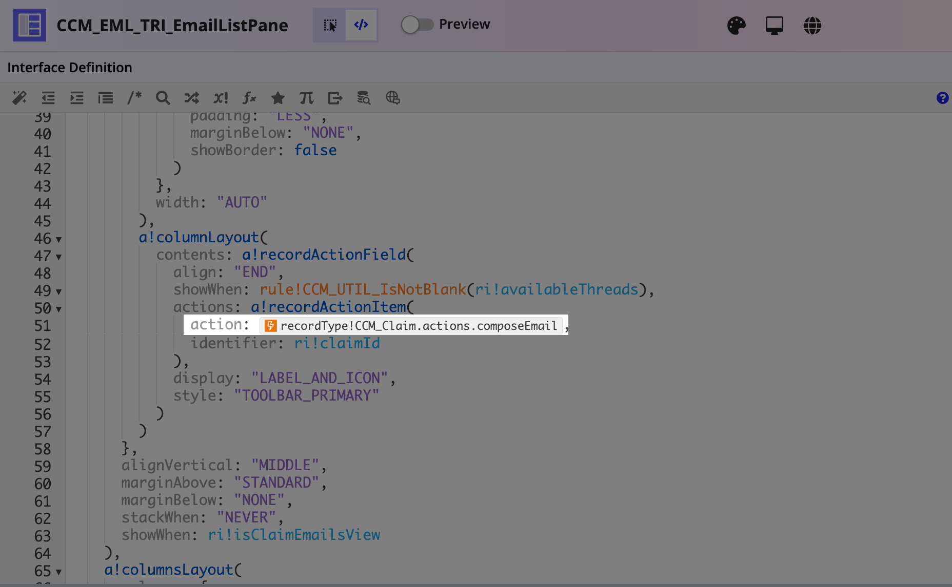Click the Interface Definition panel heading
952x587 pixels.
click(70, 68)
